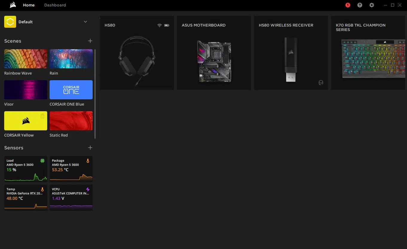Image resolution: width=407 pixels, height=249 pixels.
Task: Open settings via the gear icon
Action: click(372, 5)
